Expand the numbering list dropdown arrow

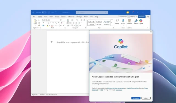click(74, 20)
